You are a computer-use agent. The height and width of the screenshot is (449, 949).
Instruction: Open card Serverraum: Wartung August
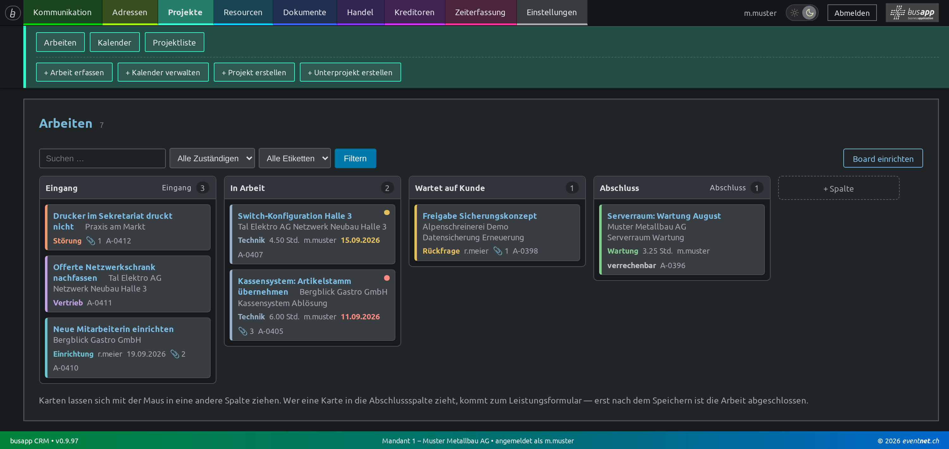tap(682, 240)
